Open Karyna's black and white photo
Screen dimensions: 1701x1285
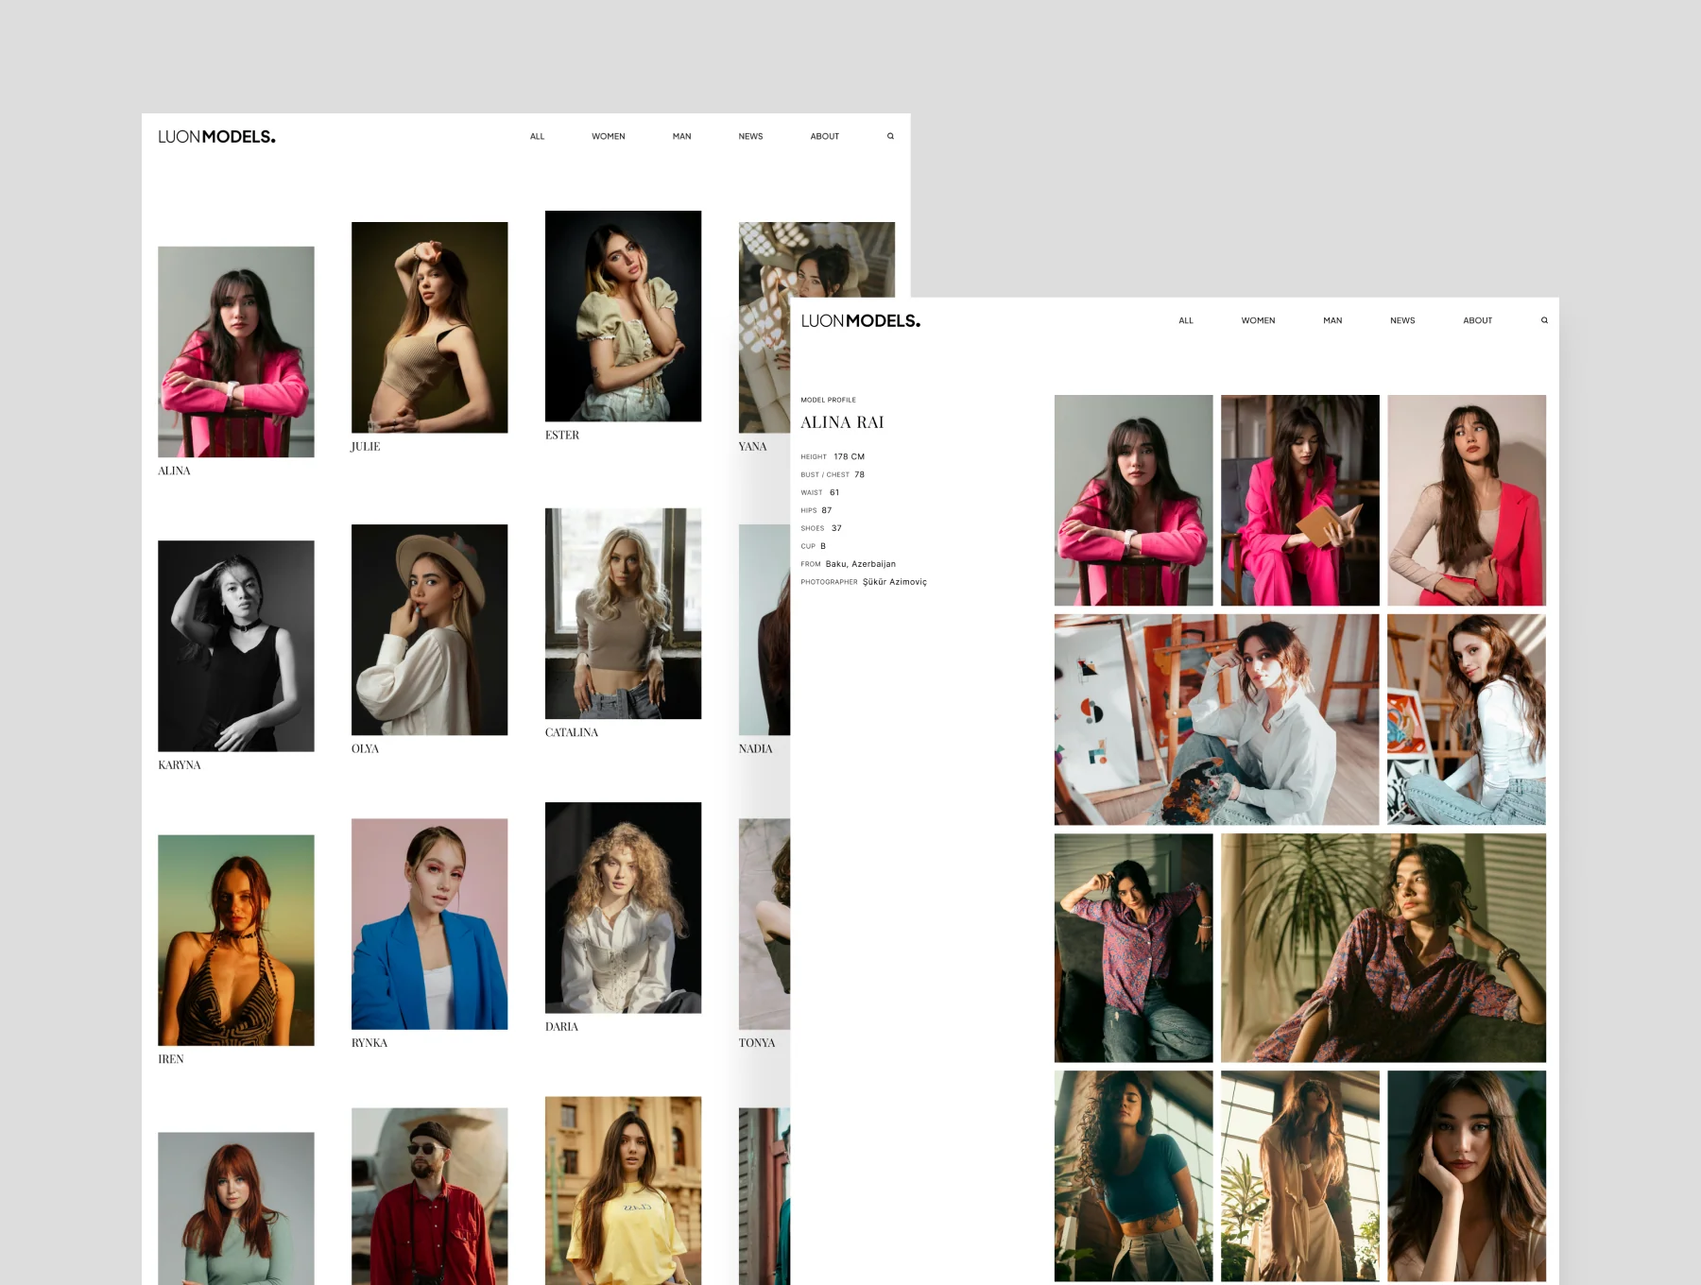pyautogui.click(x=236, y=646)
